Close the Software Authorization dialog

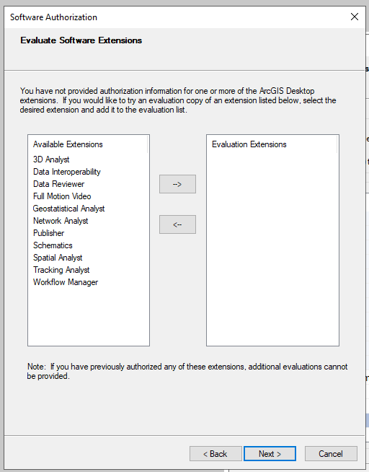tap(355, 17)
